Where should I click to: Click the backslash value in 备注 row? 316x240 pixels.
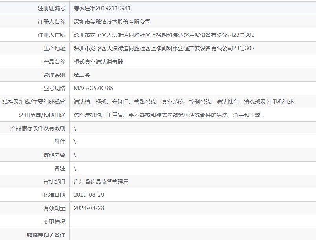pos(75,168)
